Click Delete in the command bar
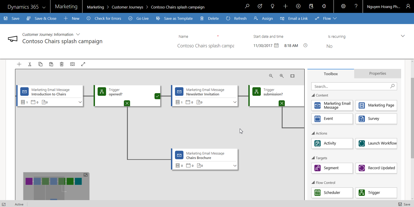Viewport: 414px width, 207px height. pos(209,18)
